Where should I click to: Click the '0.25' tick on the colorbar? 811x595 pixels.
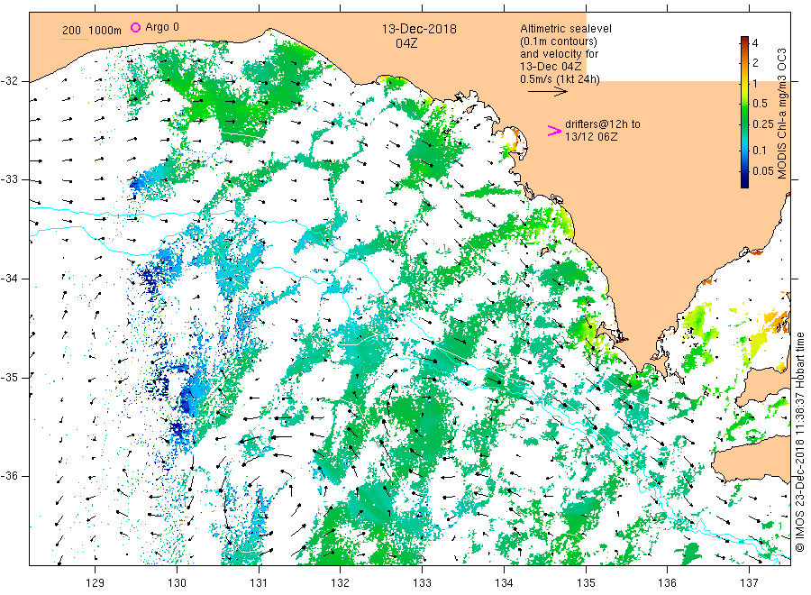(x=763, y=124)
